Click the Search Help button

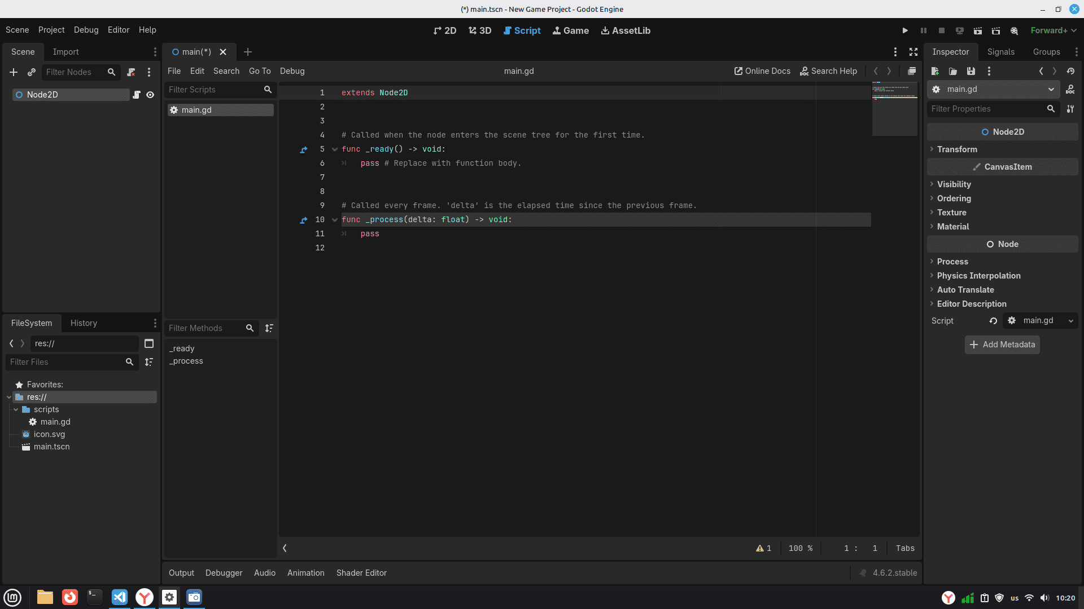(x=828, y=71)
